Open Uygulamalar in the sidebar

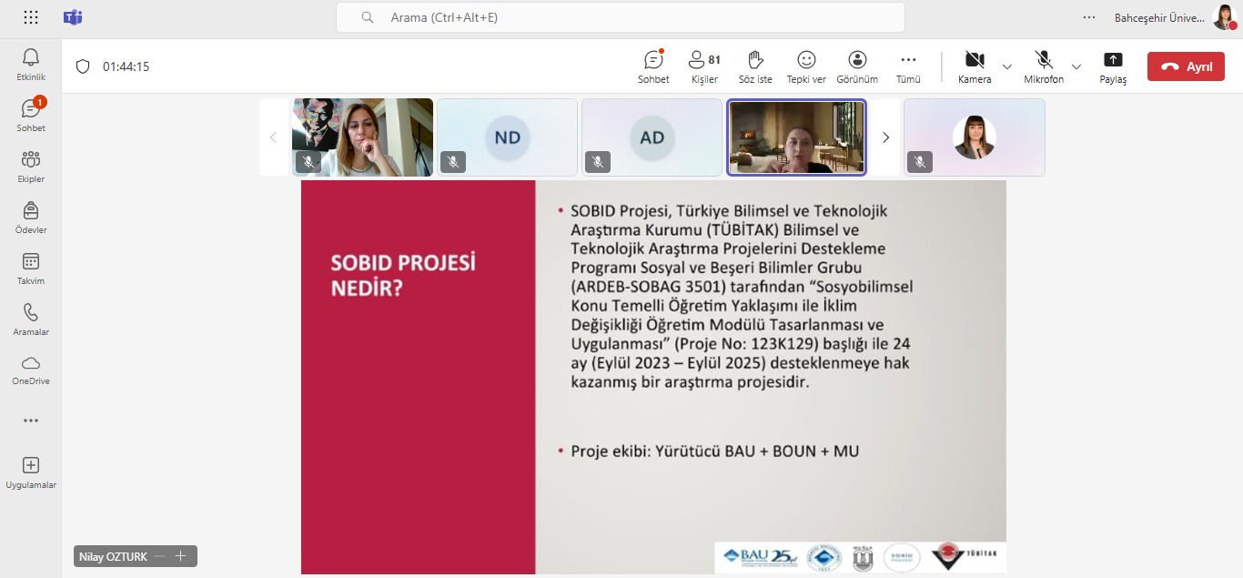30,472
